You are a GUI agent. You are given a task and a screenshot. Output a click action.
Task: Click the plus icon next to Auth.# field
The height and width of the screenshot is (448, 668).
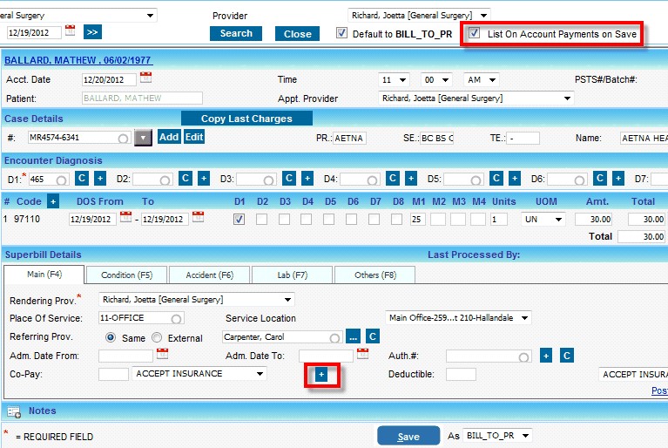pos(546,356)
